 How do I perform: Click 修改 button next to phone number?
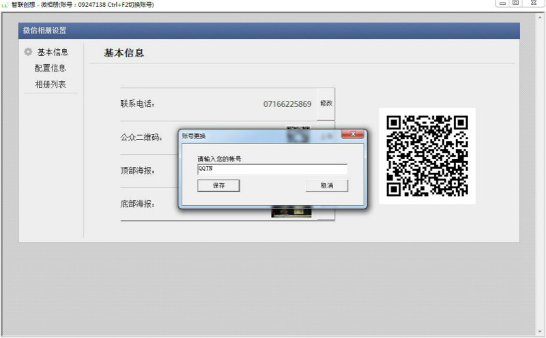[x=326, y=104]
